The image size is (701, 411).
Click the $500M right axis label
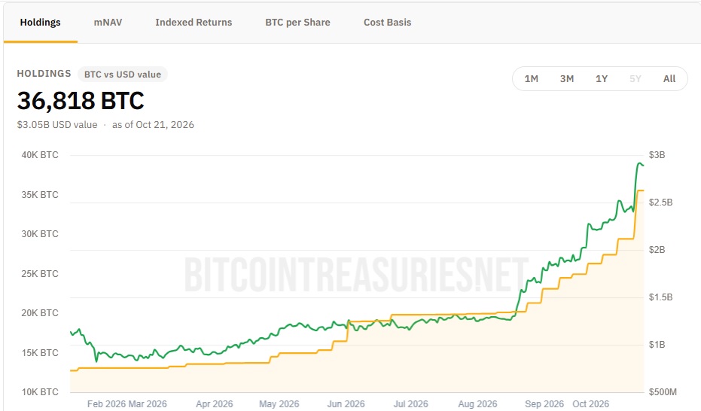pos(663,392)
